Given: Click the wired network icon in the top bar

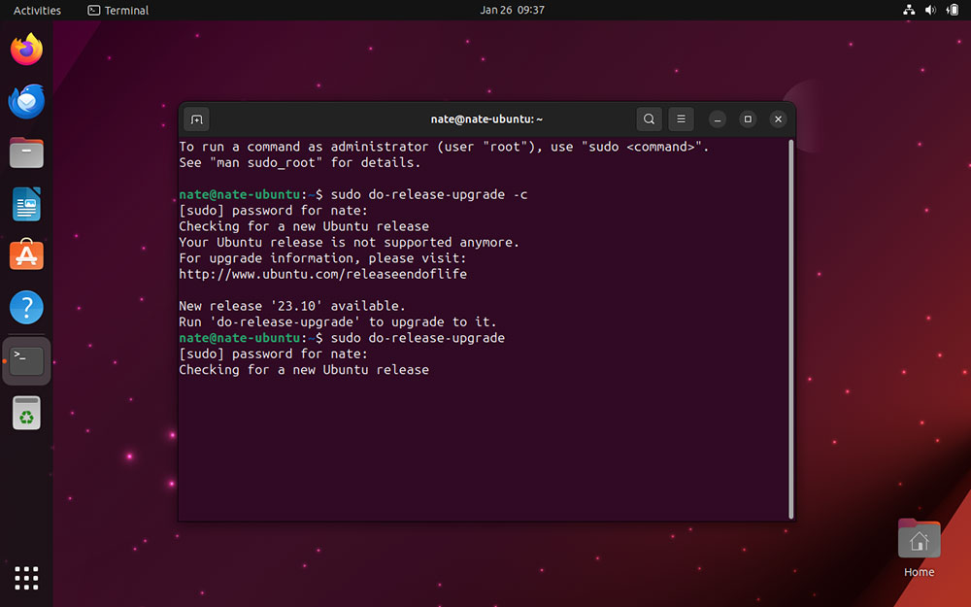Looking at the screenshot, I should point(909,10).
